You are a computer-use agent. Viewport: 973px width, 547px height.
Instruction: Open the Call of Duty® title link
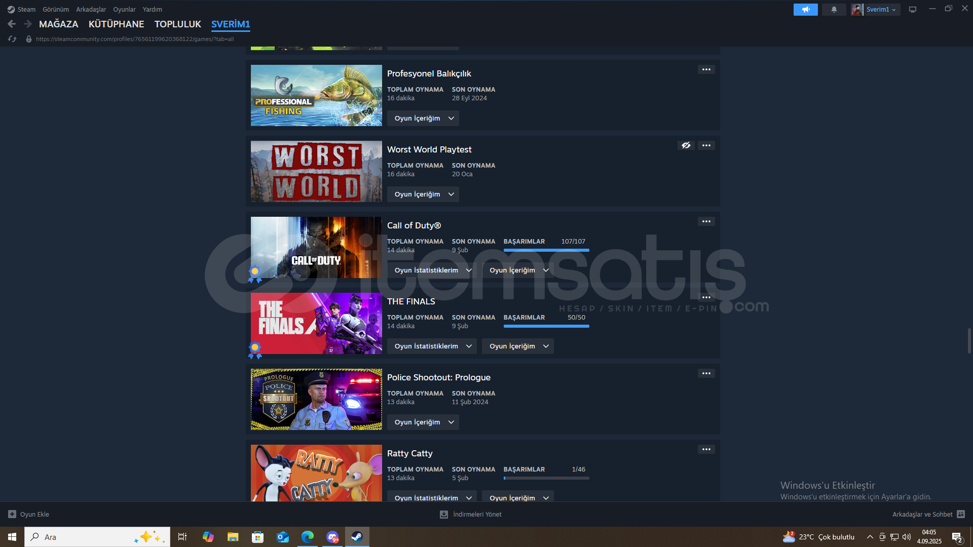tap(414, 225)
